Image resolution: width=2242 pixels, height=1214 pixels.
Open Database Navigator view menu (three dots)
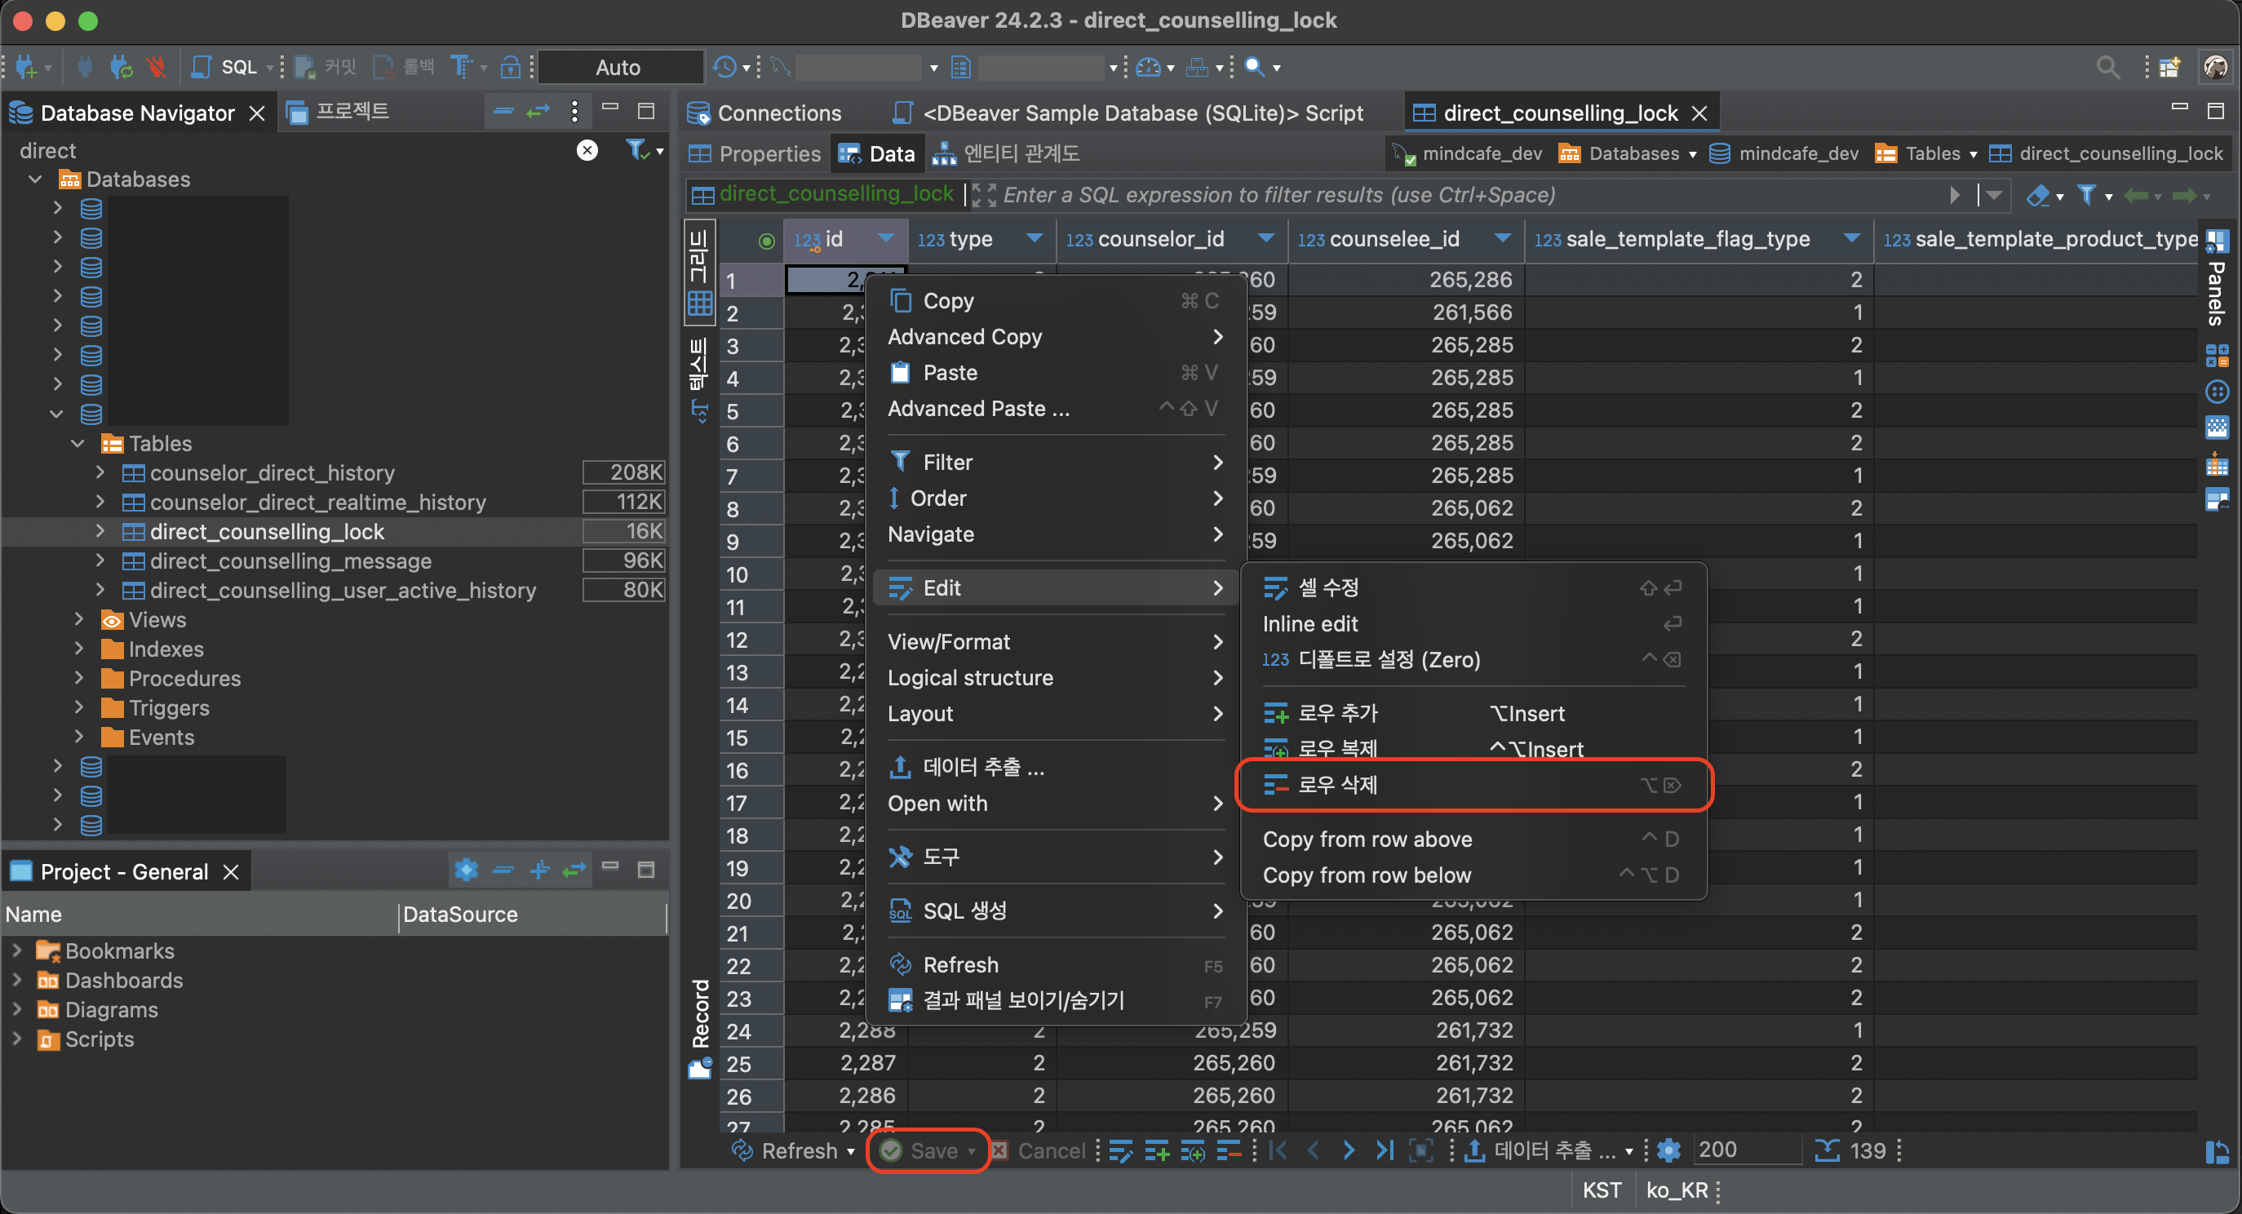[574, 112]
